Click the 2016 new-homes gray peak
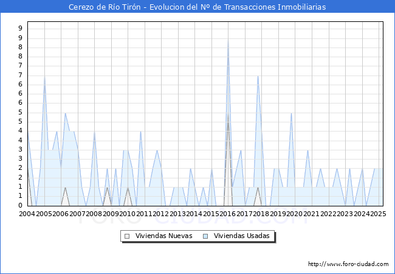This screenshot has width=395, height=274. 228,113
